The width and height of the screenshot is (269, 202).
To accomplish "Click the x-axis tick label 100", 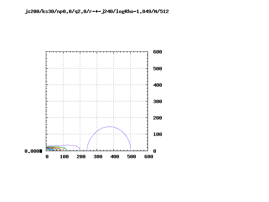I will point(64,157).
